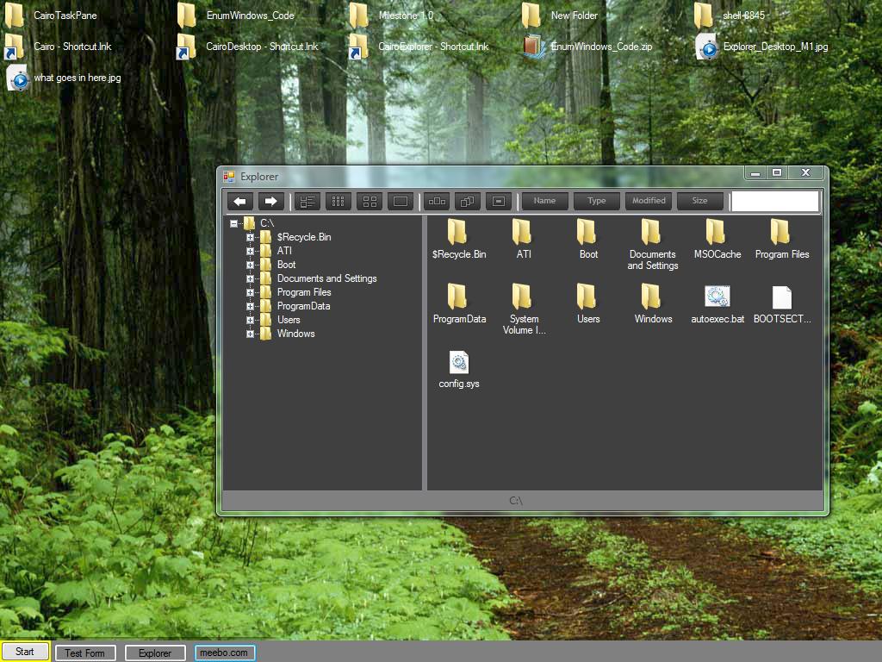This screenshot has height=662, width=882.
Task: Click the cascade view icon
Action: coord(467,201)
